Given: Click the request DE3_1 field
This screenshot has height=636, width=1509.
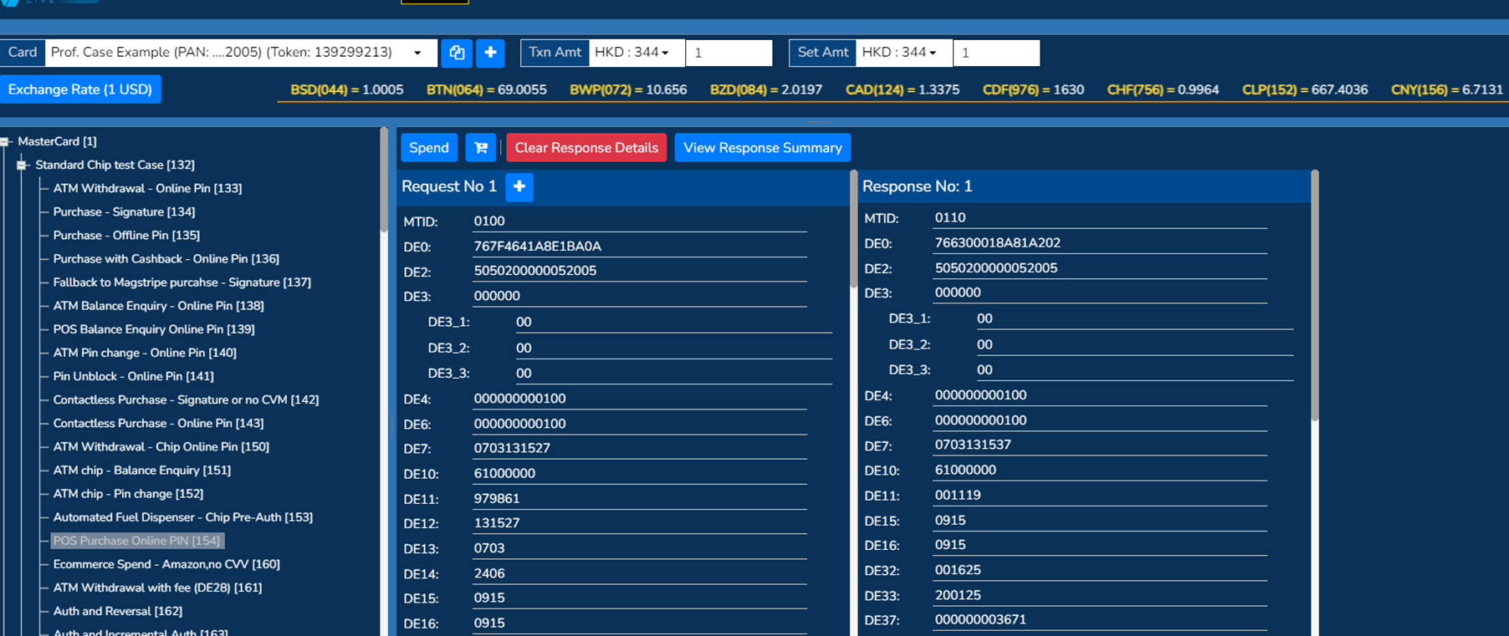Looking at the screenshot, I should [673, 323].
